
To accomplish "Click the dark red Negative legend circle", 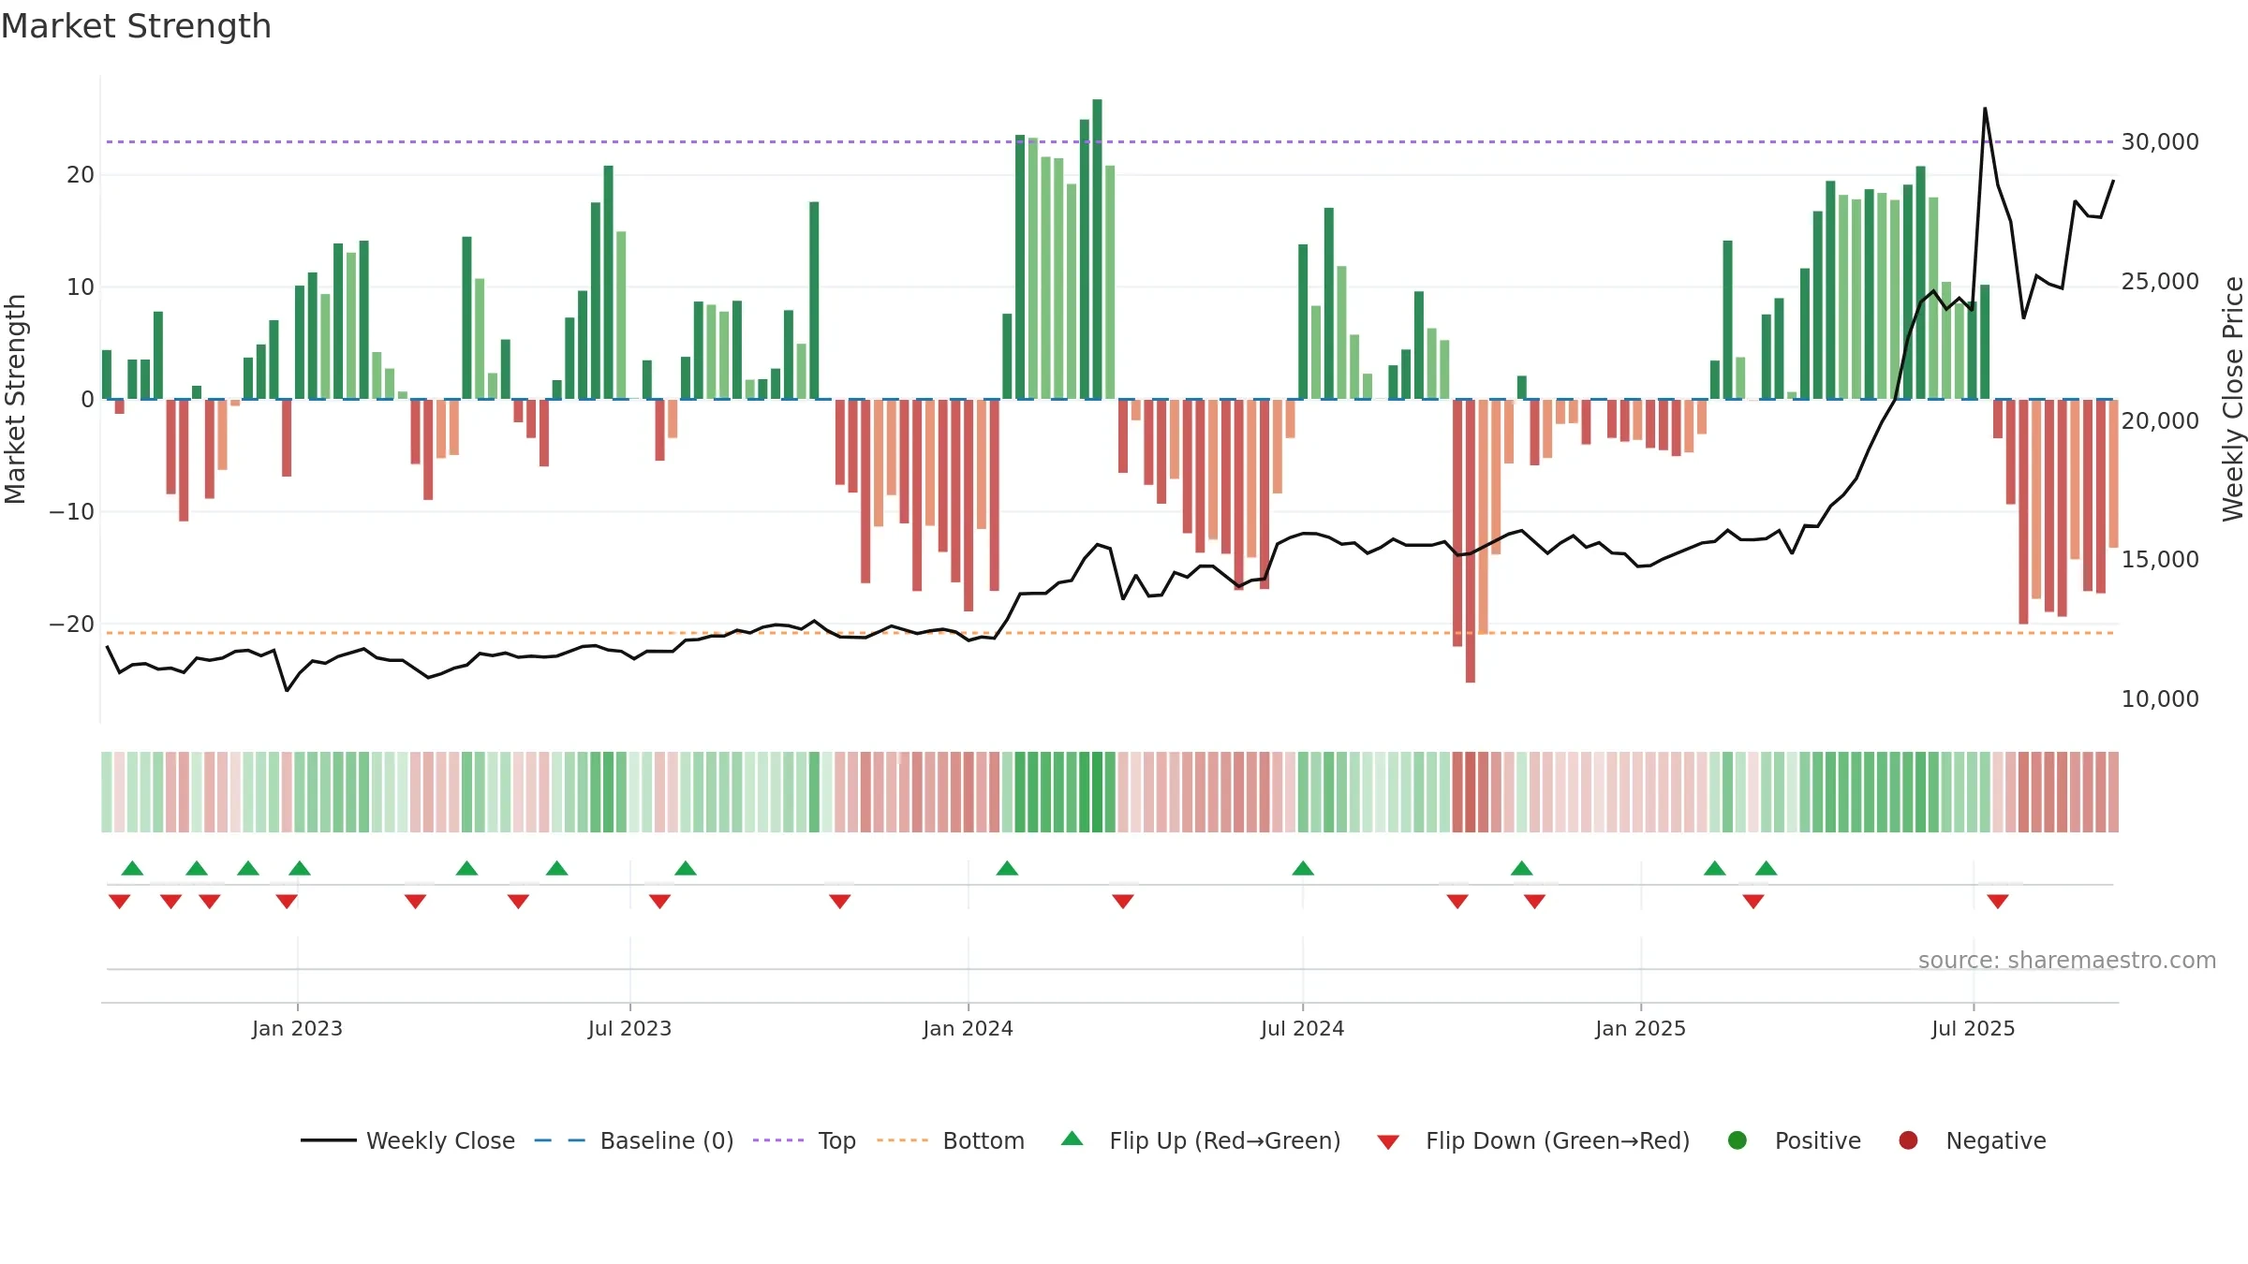I will 1908,1140.
